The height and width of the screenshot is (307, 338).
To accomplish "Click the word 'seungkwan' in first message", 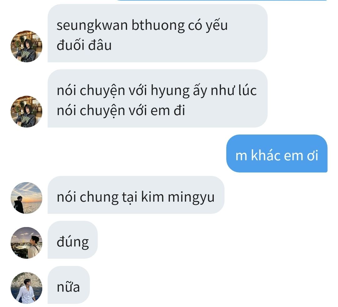I will 92,25.
